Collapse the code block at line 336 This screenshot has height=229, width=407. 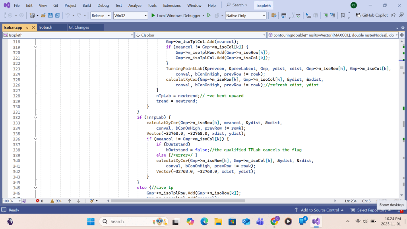(35, 139)
